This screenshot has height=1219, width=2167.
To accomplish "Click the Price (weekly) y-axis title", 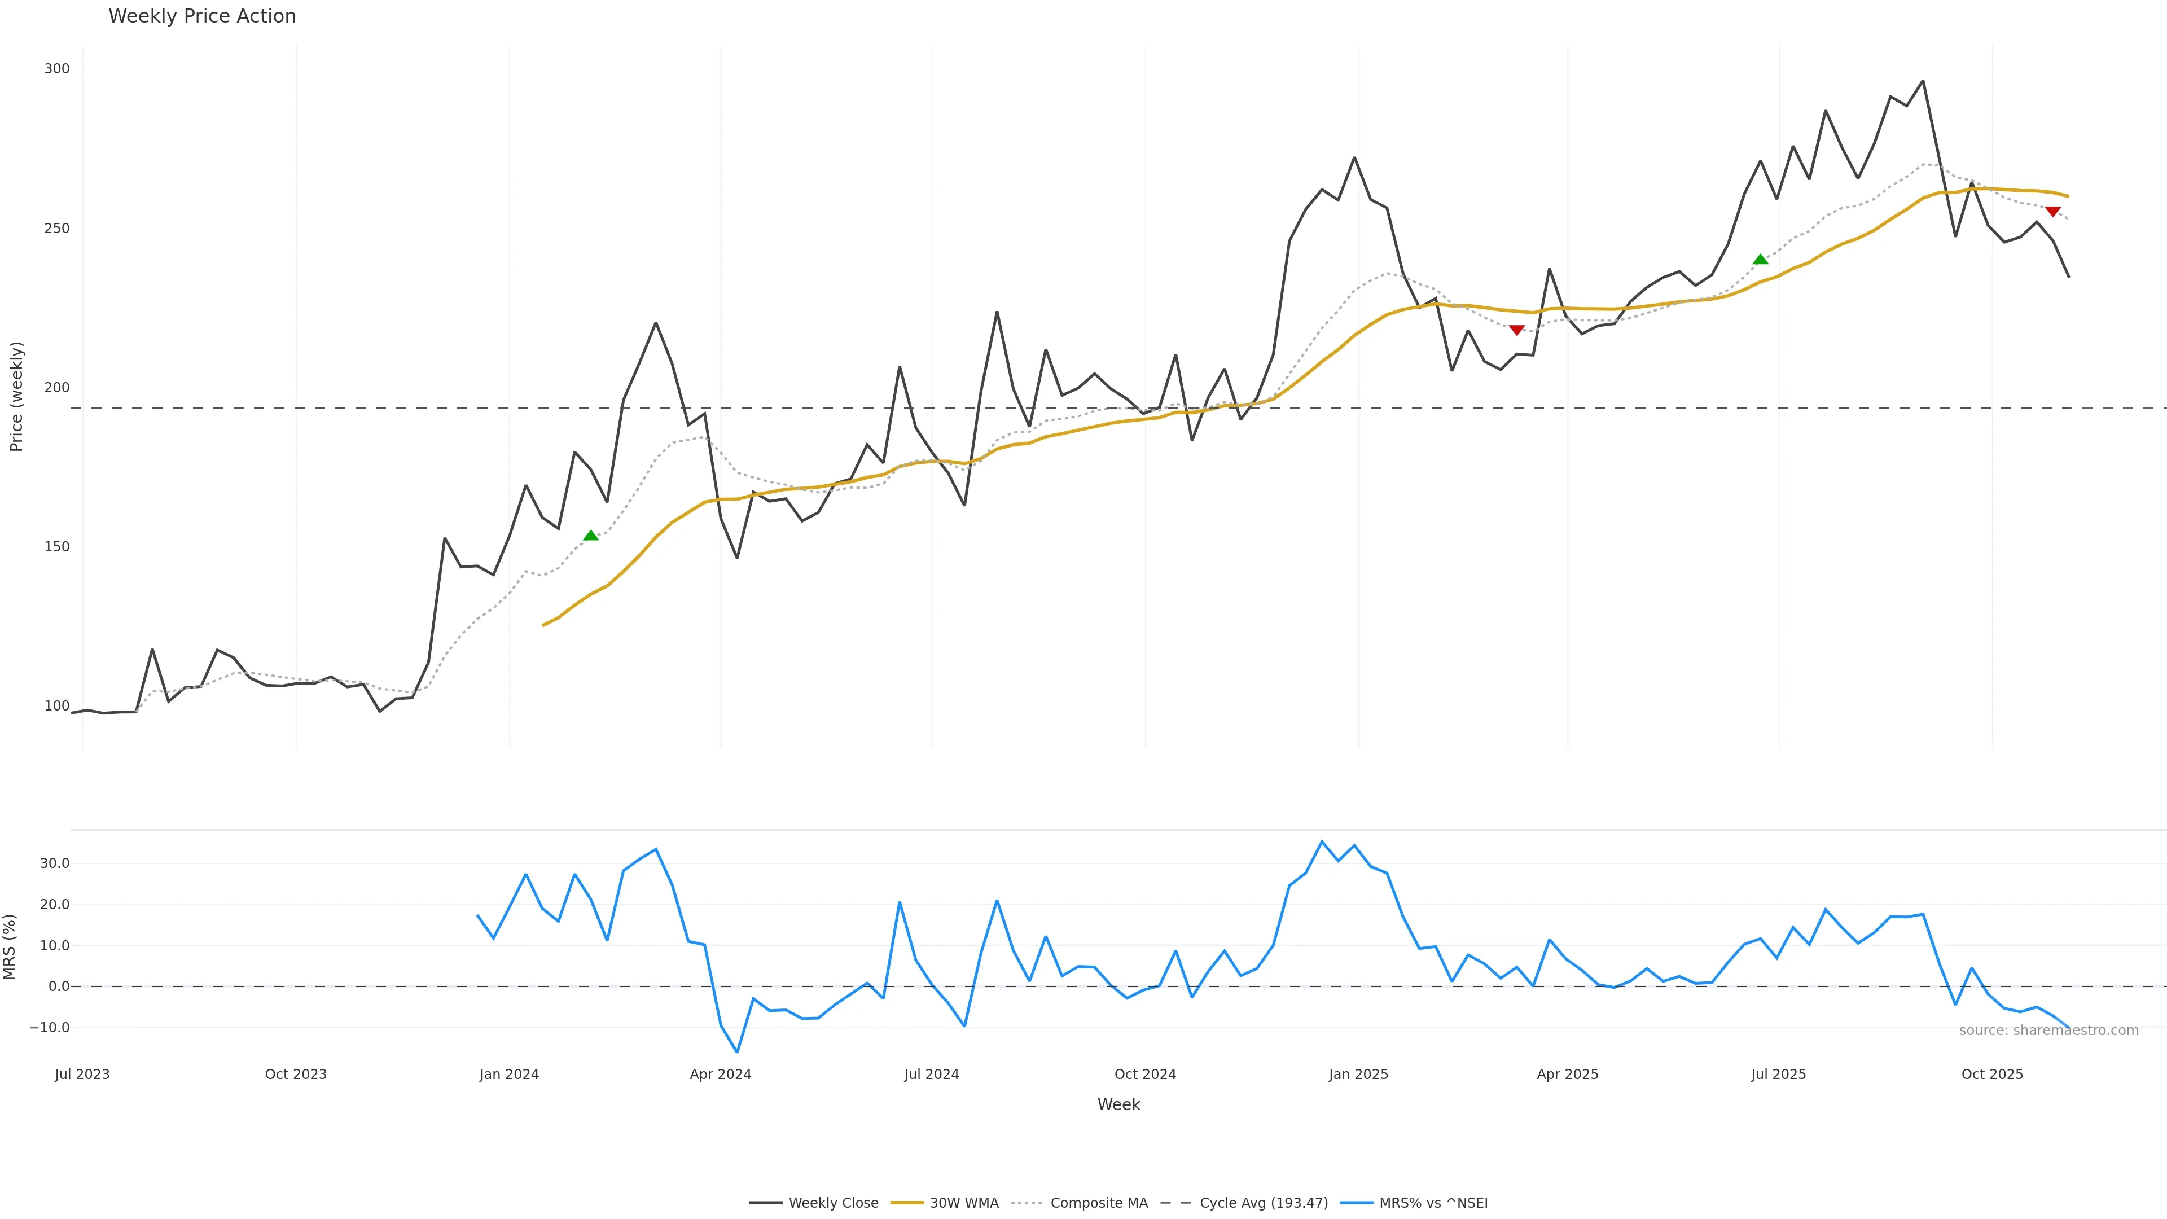I will click(x=16, y=396).
